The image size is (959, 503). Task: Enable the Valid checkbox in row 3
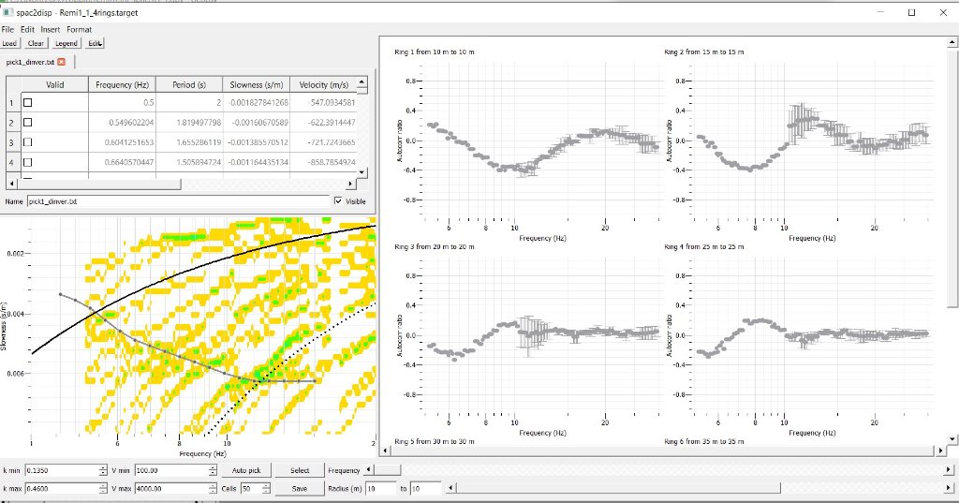tap(27, 142)
